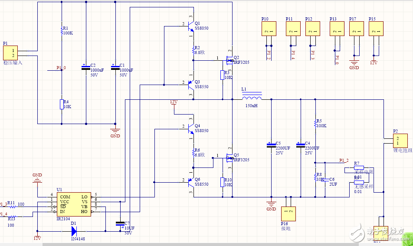The width and height of the screenshot is (413, 246).
Task: Select capacitor C6 2UF symbol
Action: click(x=325, y=180)
